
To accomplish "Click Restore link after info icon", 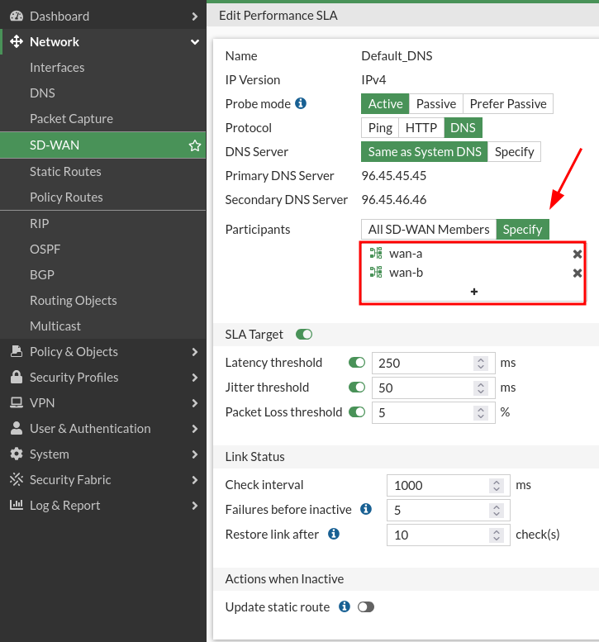I will (334, 534).
